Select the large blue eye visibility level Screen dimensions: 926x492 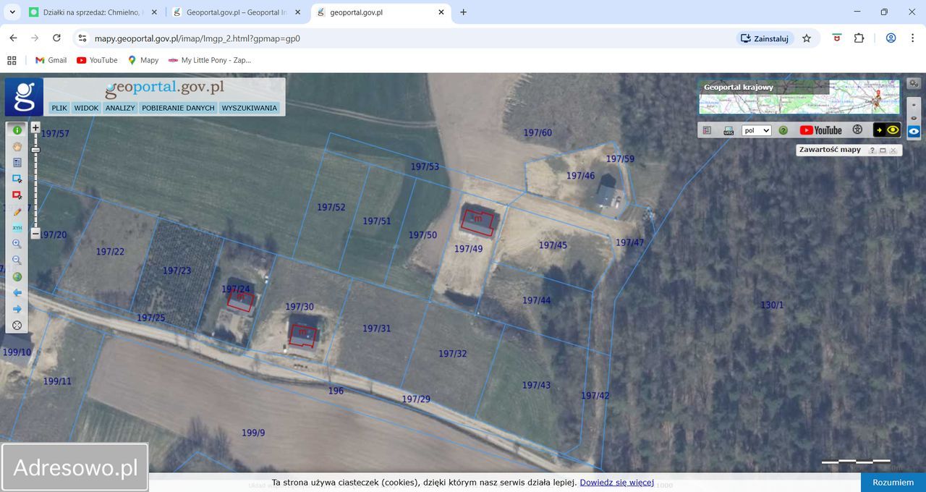914,132
